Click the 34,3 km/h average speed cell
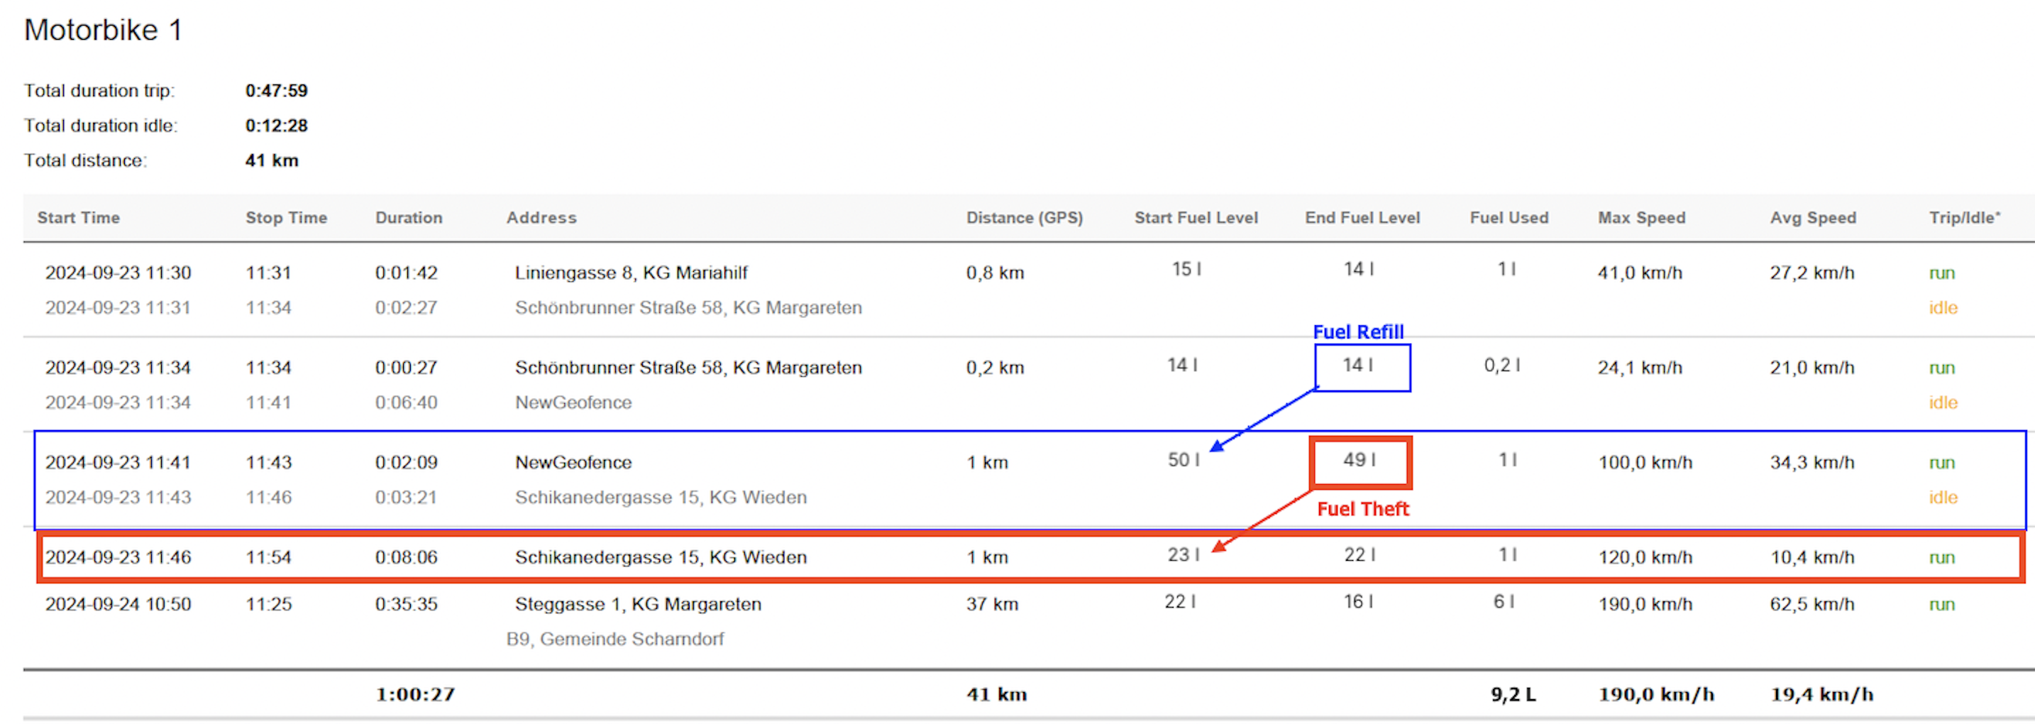The width and height of the screenshot is (2035, 724). (1812, 462)
